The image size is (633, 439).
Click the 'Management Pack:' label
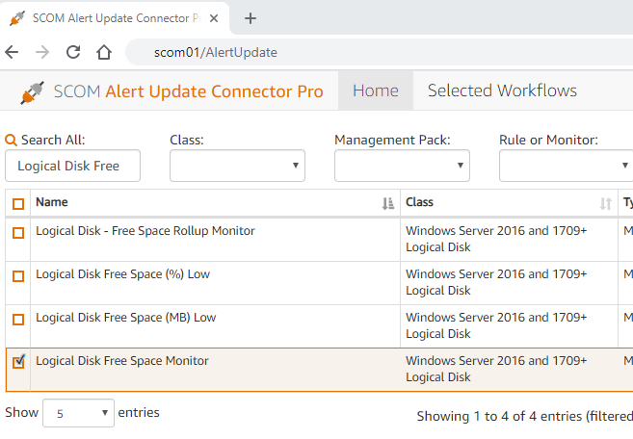[x=392, y=140]
